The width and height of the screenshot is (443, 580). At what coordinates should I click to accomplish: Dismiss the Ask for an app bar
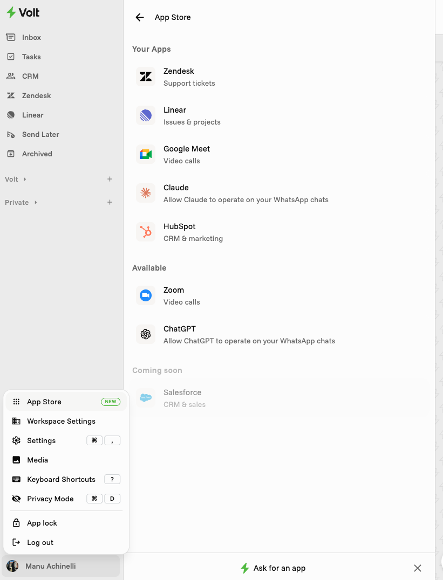pyautogui.click(x=418, y=568)
